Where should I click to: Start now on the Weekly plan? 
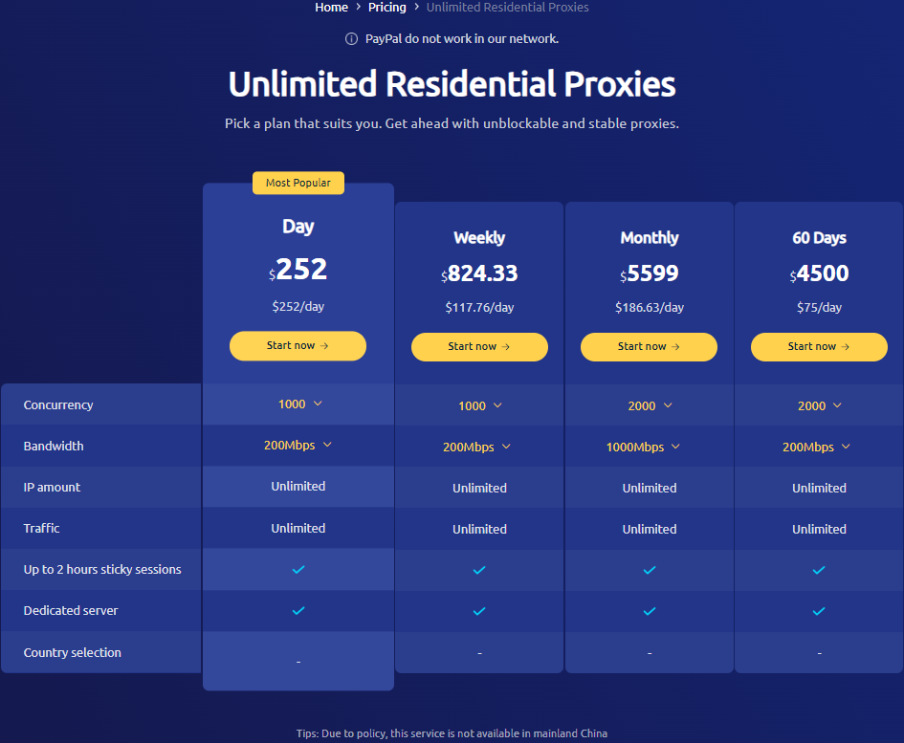pyautogui.click(x=479, y=347)
